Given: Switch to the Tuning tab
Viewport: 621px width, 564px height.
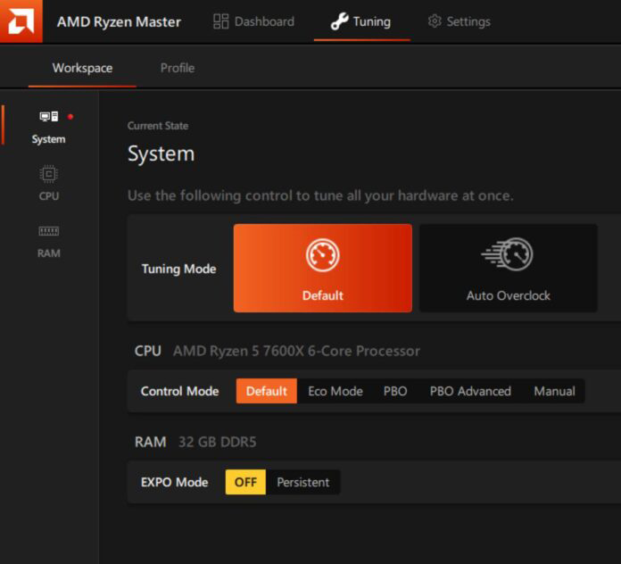Looking at the screenshot, I should coord(360,21).
